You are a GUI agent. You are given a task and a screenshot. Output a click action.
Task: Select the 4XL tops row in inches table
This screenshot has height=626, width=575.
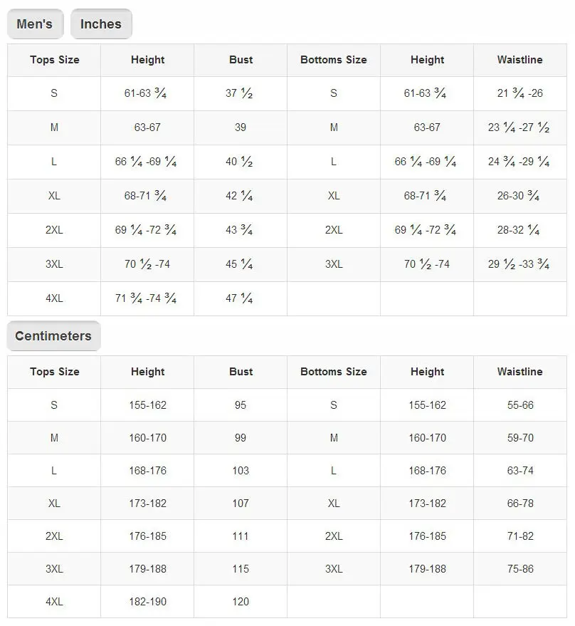(x=147, y=298)
